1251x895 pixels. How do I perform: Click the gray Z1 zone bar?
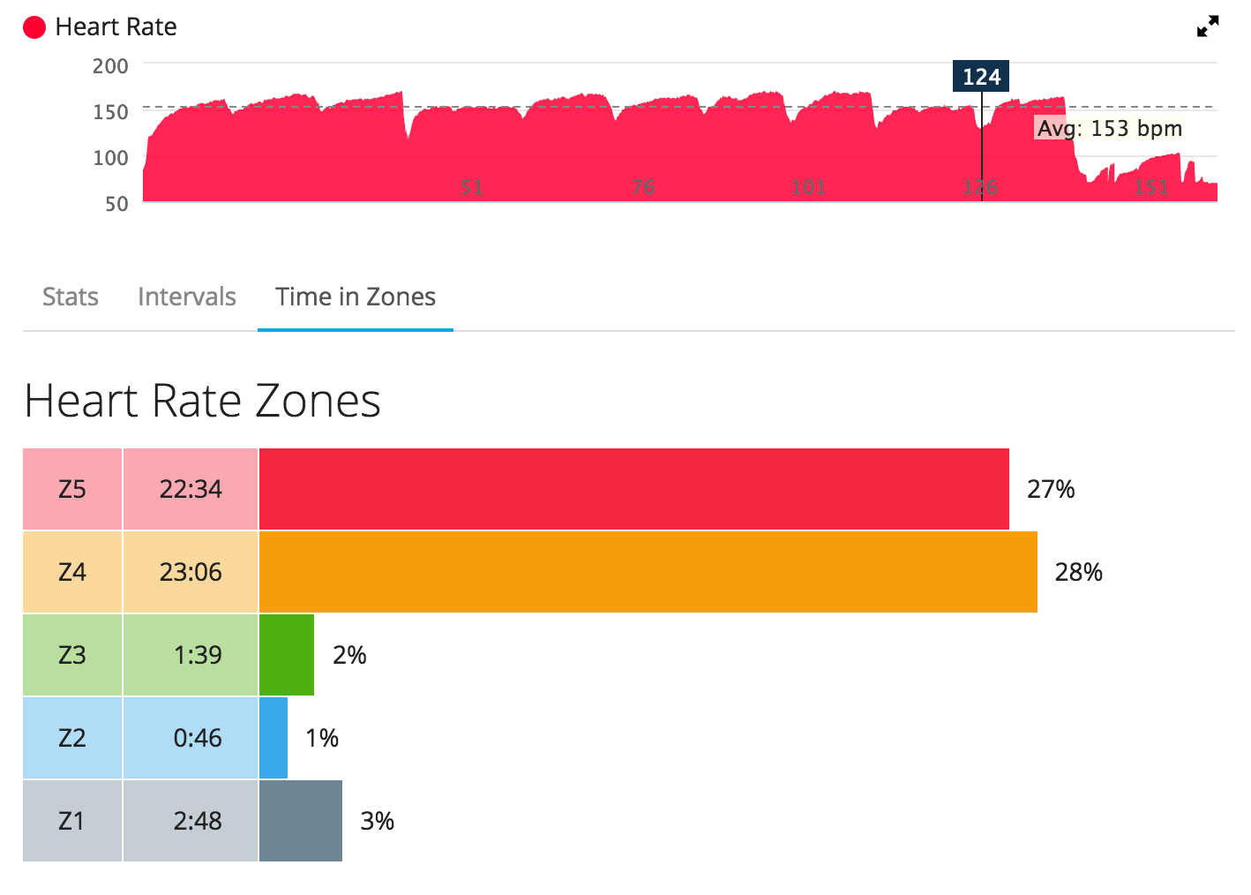pyautogui.click(x=301, y=821)
